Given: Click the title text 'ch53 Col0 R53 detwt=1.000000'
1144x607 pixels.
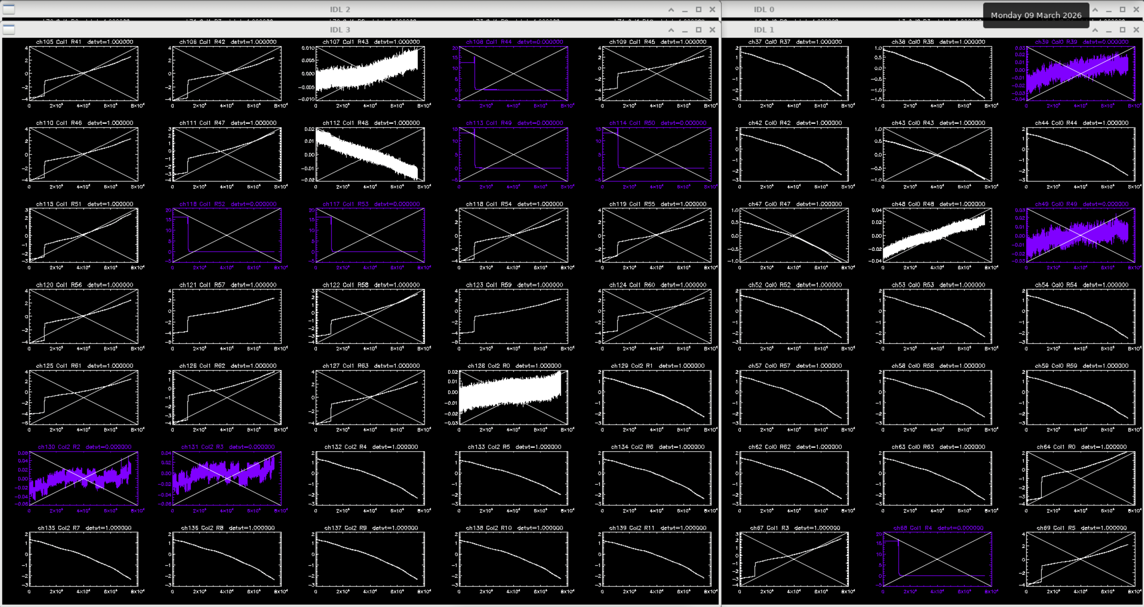Looking at the screenshot, I should pos(938,285).
